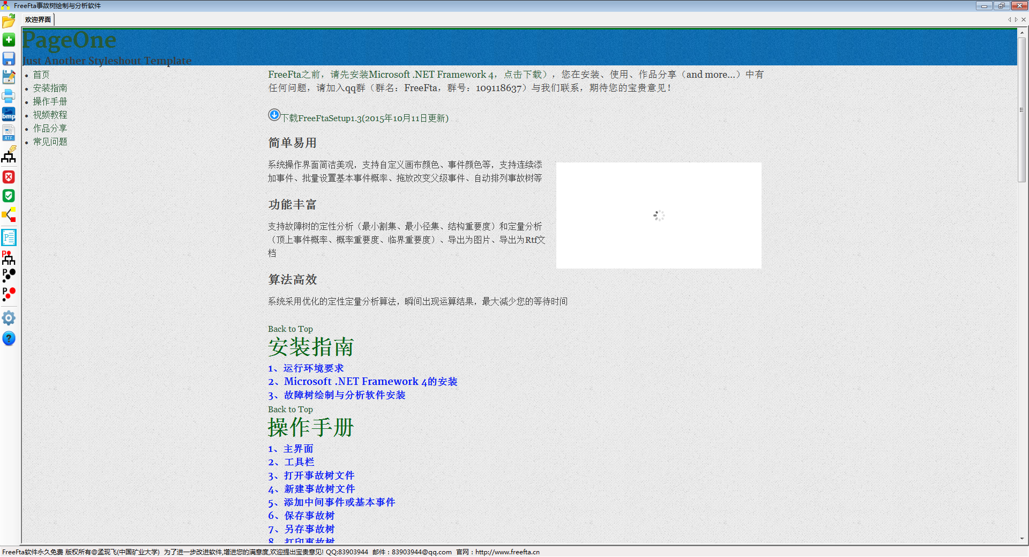Click the loading image placeholder
This screenshot has width=1029, height=557.
coord(659,216)
